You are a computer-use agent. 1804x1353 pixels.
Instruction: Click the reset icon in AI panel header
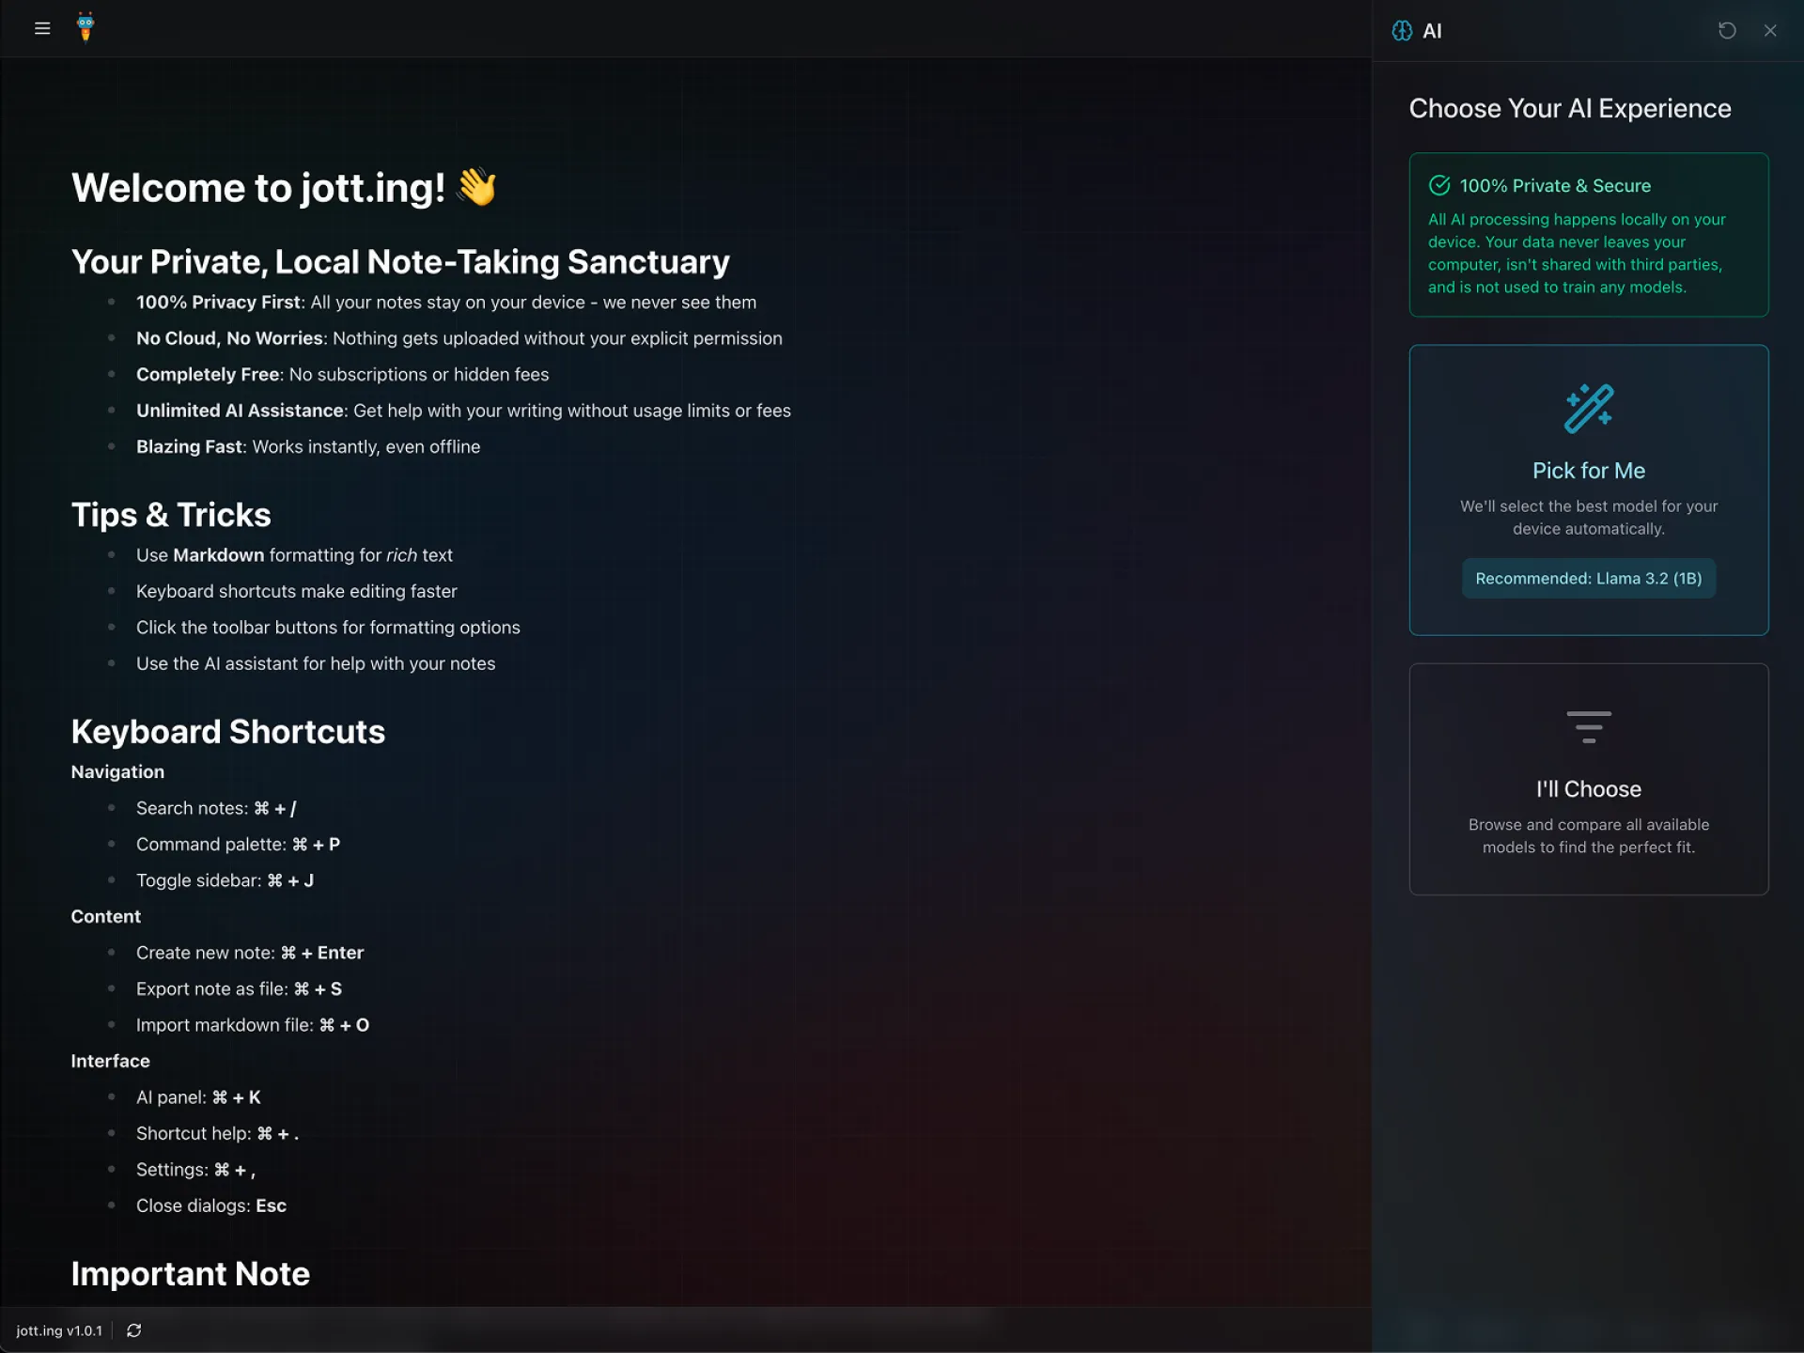click(1727, 31)
